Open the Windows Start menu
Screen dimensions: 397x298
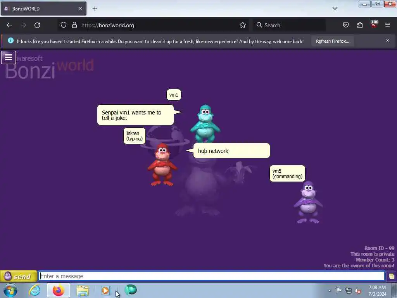click(x=10, y=290)
